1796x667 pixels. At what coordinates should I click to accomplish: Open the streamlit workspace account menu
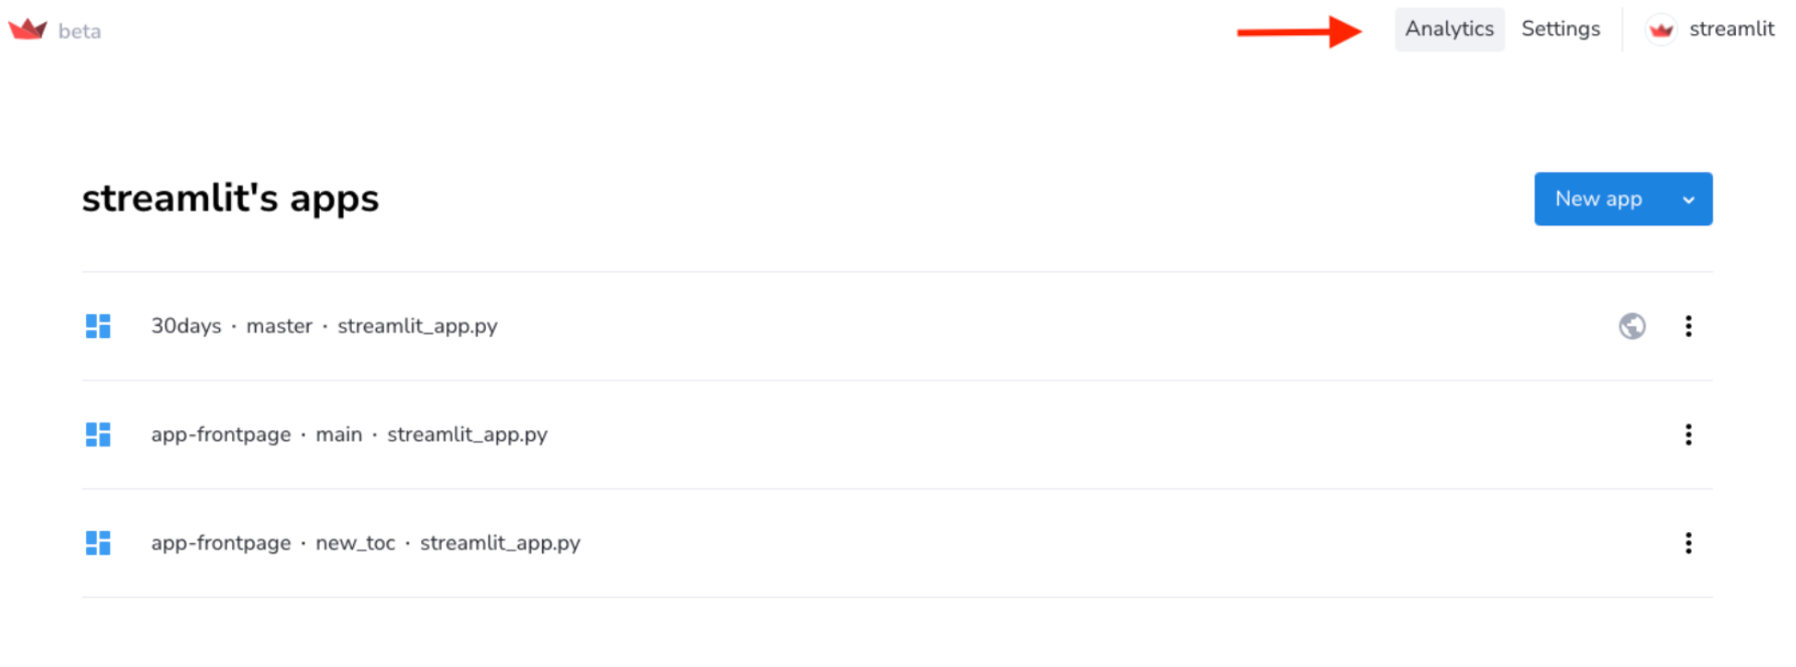(x=1730, y=30)
